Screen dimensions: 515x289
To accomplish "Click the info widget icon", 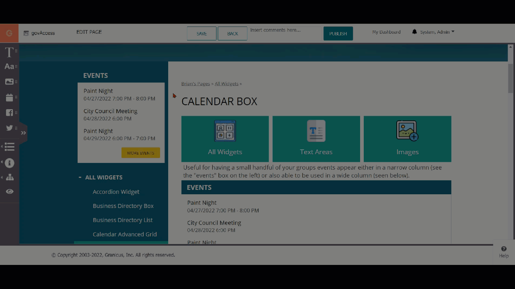I will coord(9,163).
